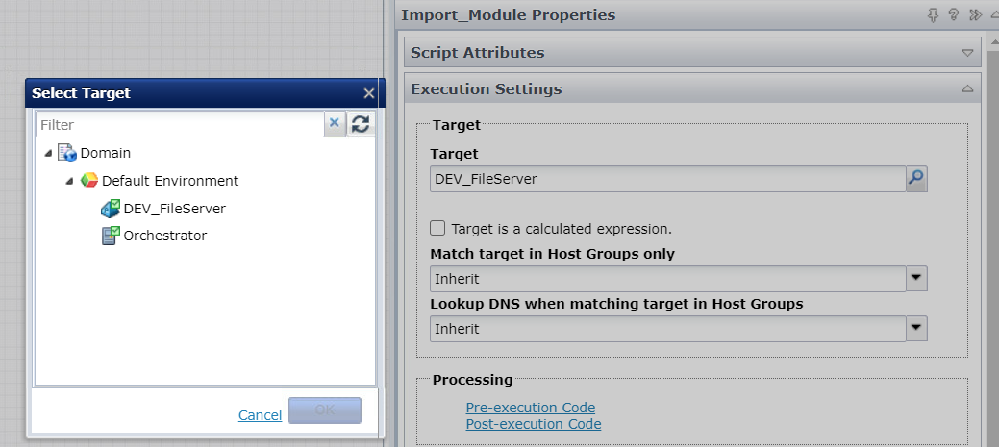Click the Domain globe icon

(x=67, y=153)
